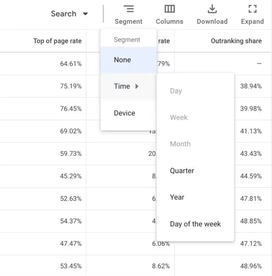The image size is (272, 276).
Task: Sort by Top of page rate header
Action: (57, 41)
